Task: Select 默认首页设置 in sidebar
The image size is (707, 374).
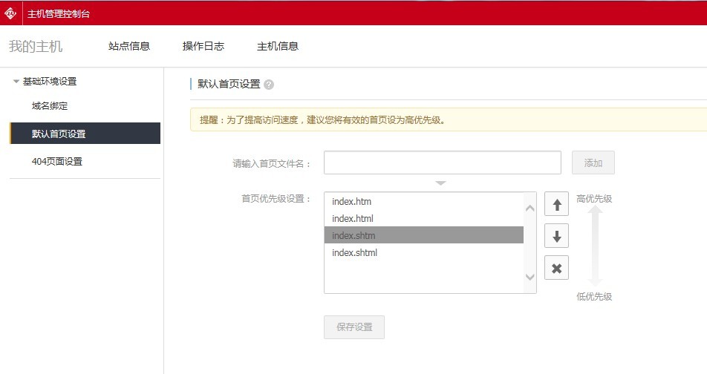Action: pos(59,134)
